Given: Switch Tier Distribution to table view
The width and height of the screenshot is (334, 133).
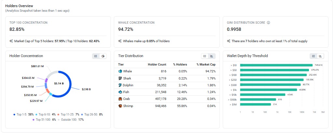Looking at the screenshot, I should [205, 56].
